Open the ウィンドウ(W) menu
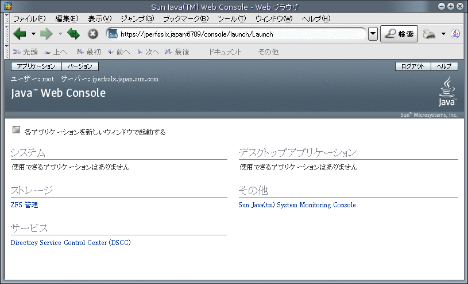 pyautogui.click(x=274, y=19)
